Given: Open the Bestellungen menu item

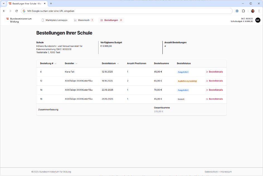Looking at the screenshot, I should tap(111, 20).
